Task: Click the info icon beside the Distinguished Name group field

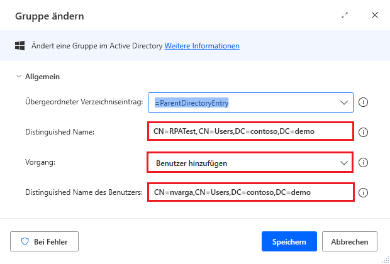Action: click(x=363, y=132)
